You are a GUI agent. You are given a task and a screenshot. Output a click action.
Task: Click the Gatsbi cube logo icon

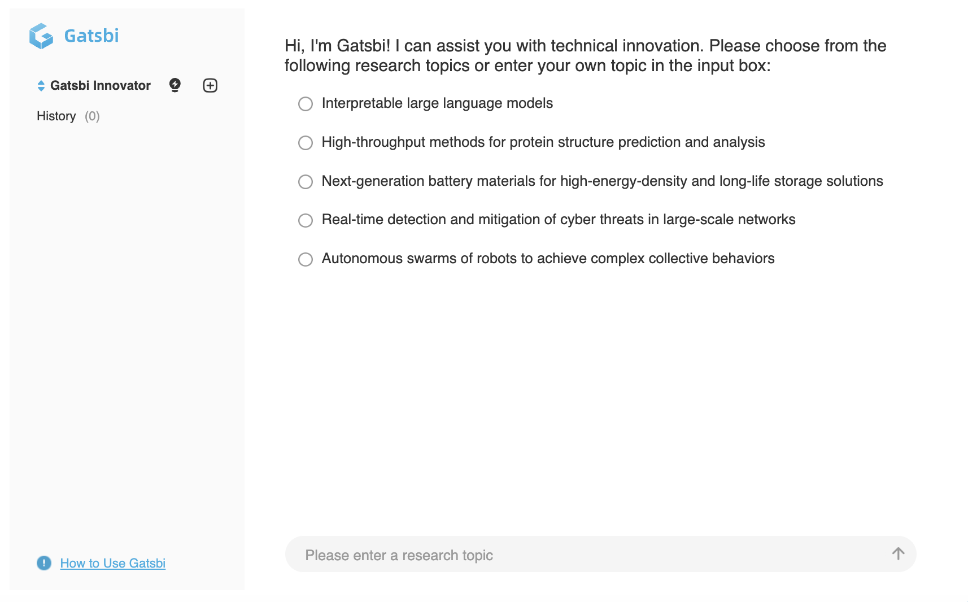click(x=41, y=36)
